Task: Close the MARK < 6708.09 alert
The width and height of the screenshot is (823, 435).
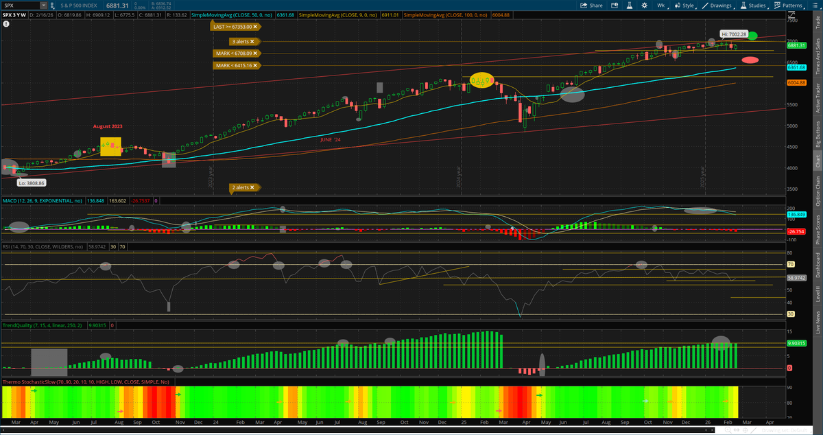Action: point(257,53)
